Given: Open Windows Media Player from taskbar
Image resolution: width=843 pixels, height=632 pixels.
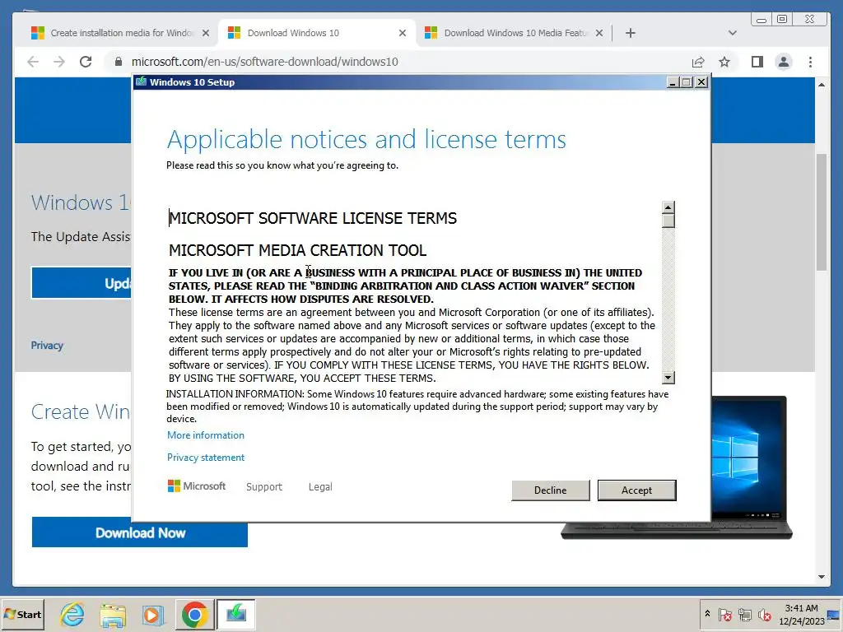Looking at the screenshot, I should click(x=152, y=614).
